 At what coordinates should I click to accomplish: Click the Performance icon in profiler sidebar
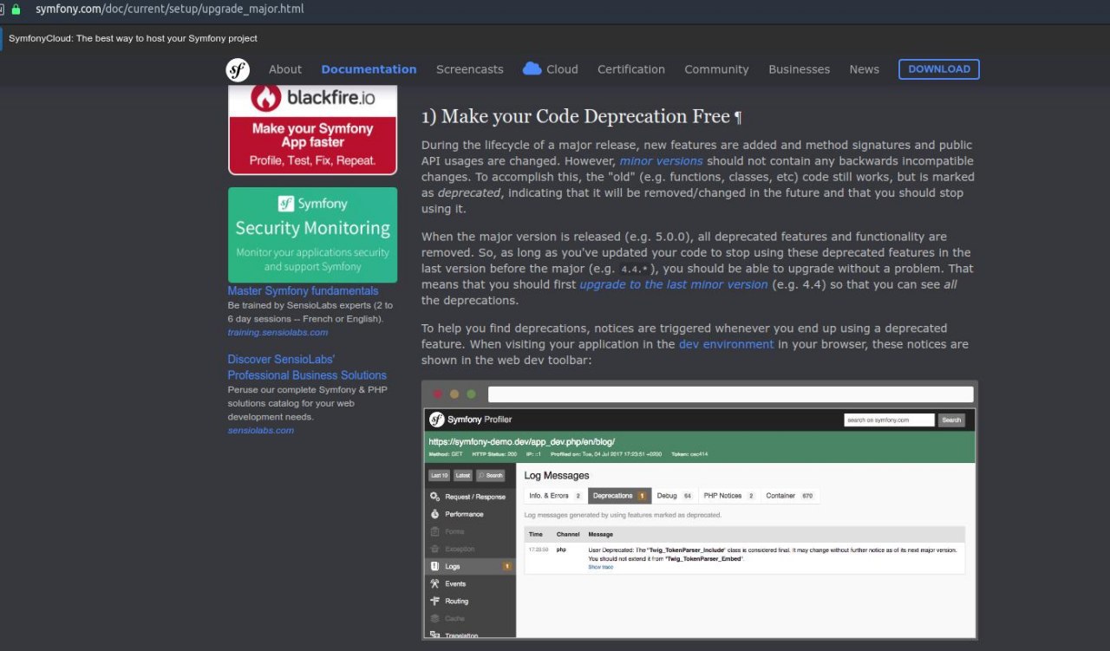click(435, 514)
